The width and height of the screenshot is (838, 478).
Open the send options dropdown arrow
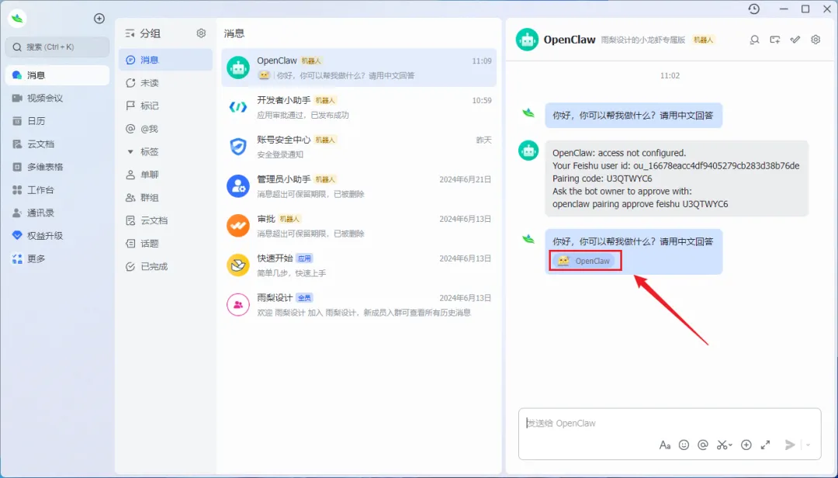pyautogui.click(x=808, y=445)
